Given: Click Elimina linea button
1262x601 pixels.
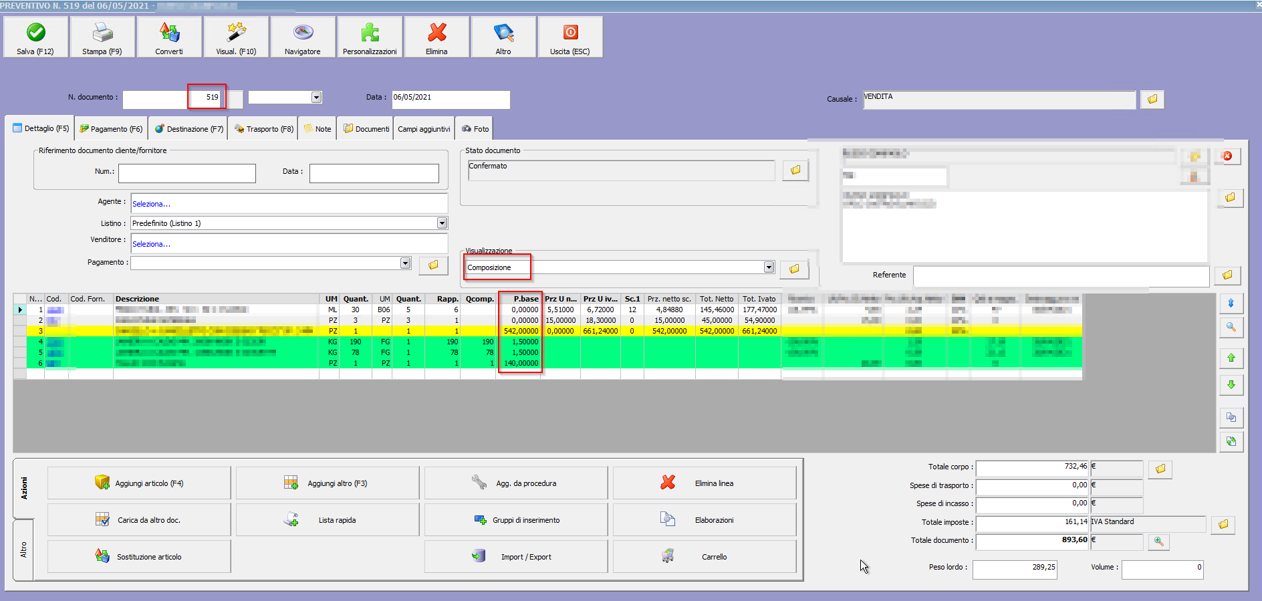Looking at the screenshot, I should 705,483.
